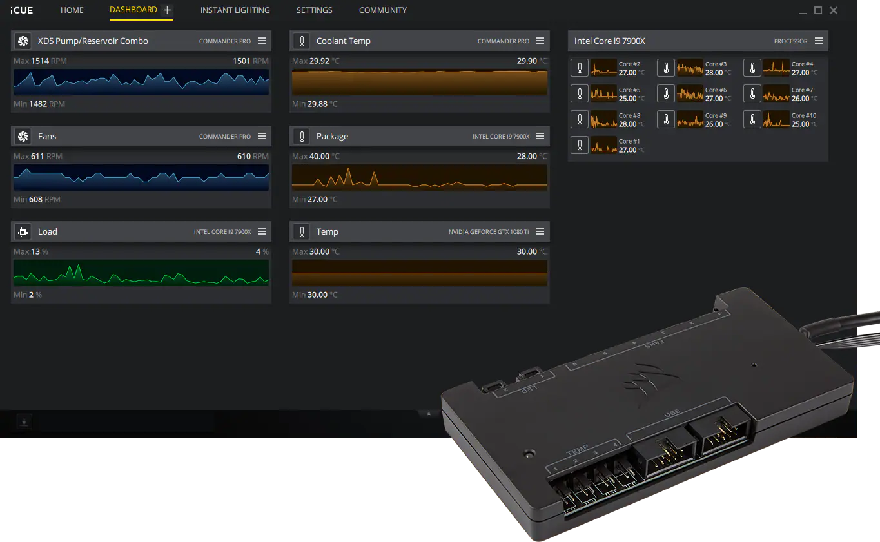The height and width of the screenshot is (542, 880).
Task: Click the Coolant Temp thermometer icon
Action: click(x=301, y=41)
